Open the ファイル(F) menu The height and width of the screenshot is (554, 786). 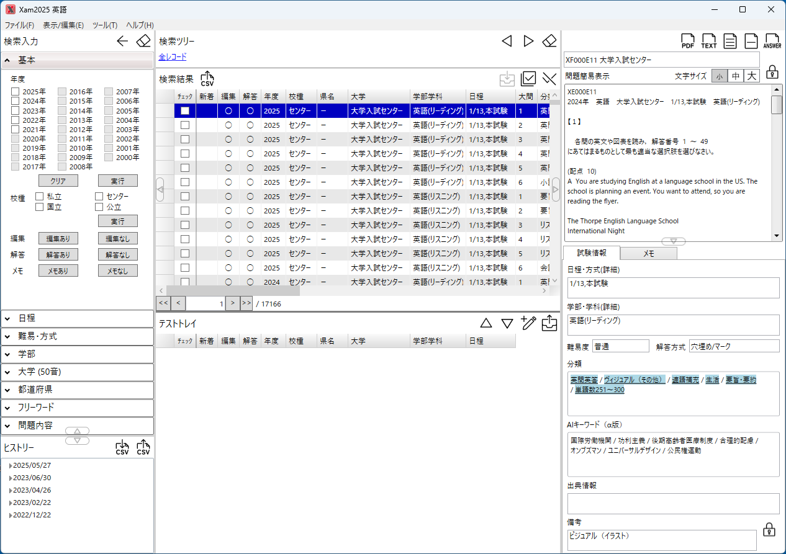click(x=19, y=25)
